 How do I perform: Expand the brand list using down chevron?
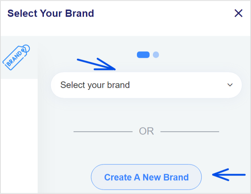click(230, 85)
